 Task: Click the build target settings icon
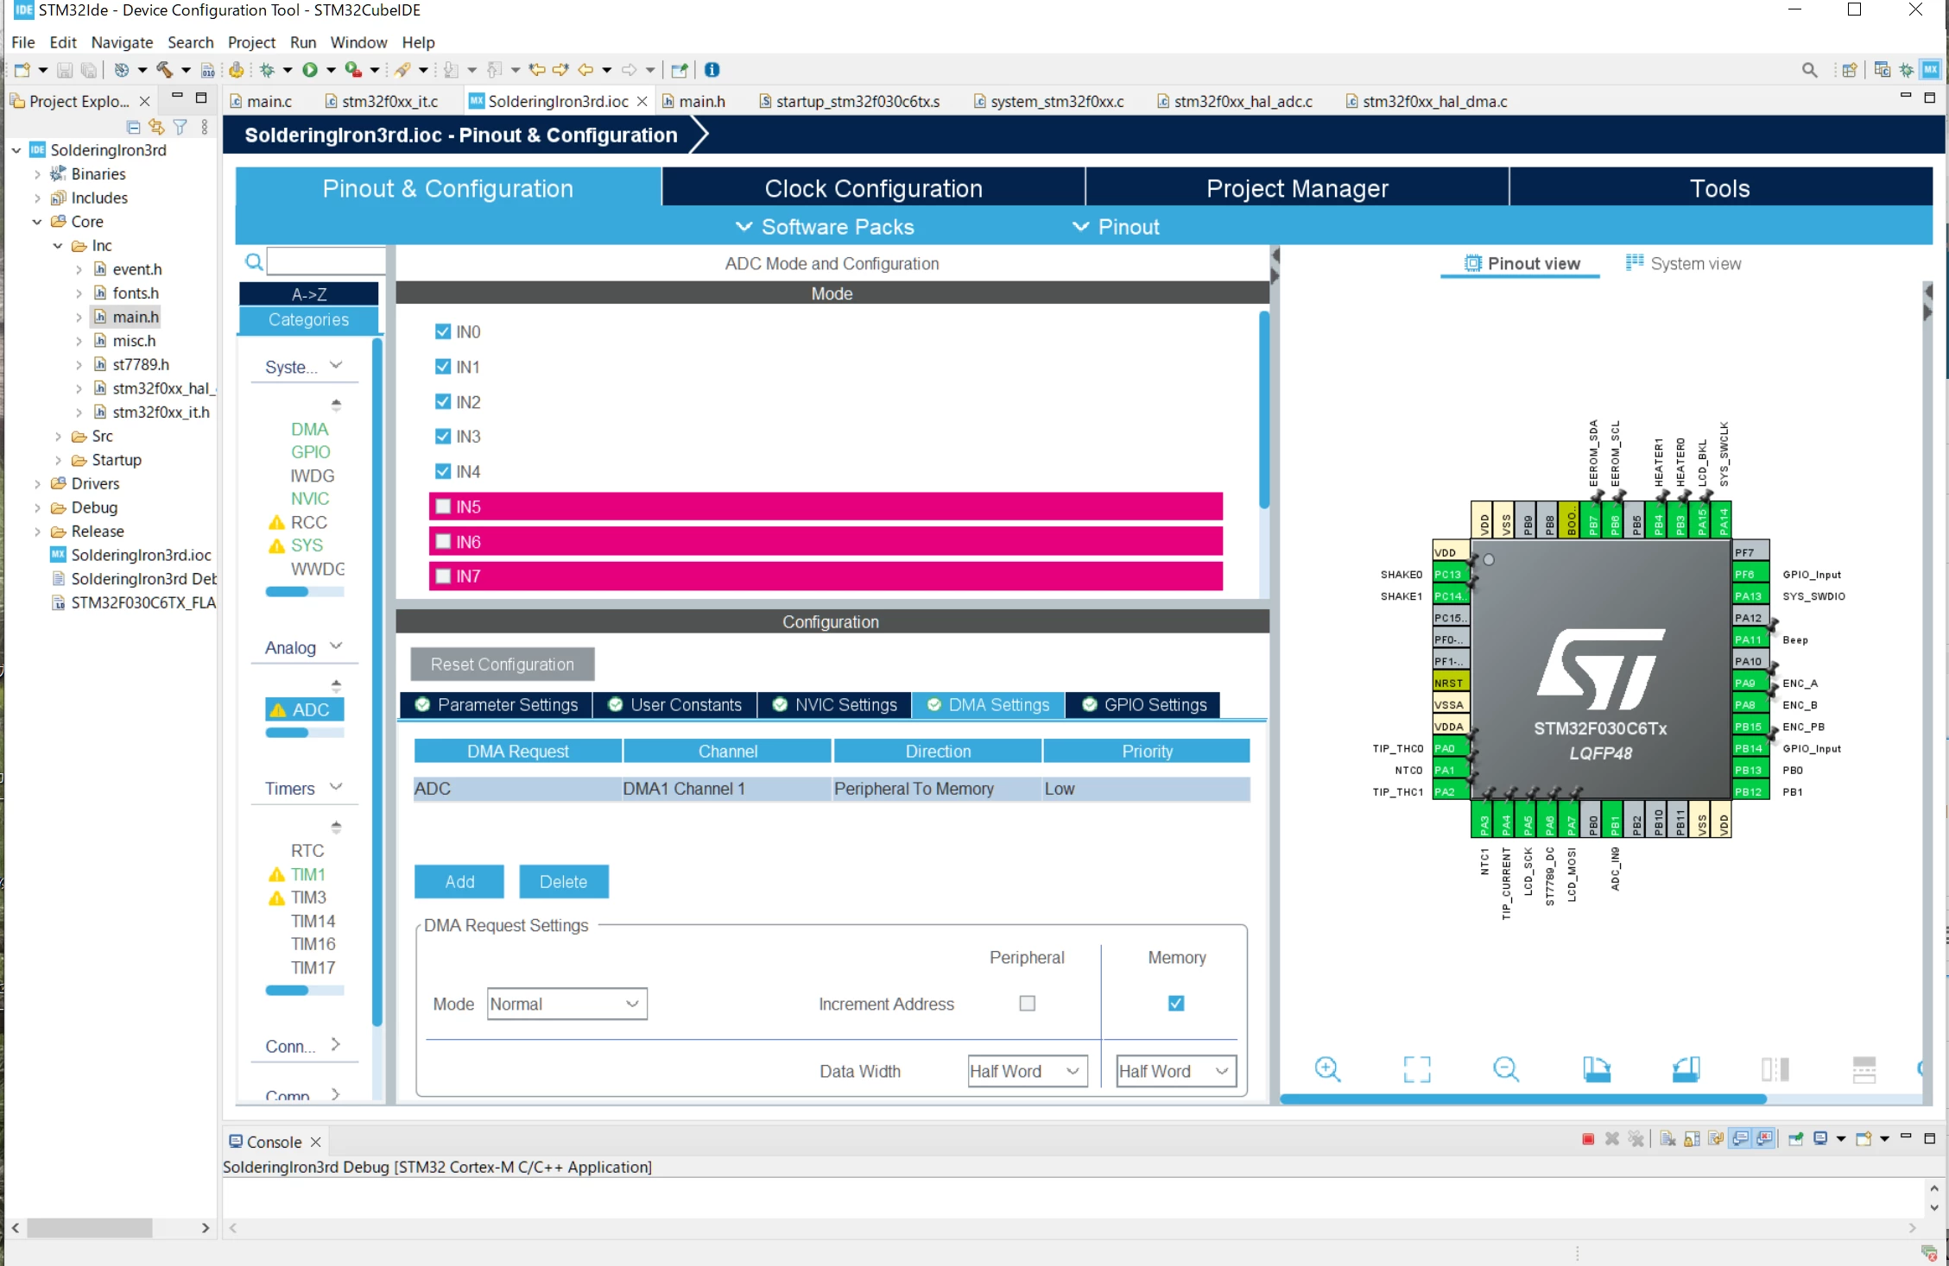click(x=122, y=70)
